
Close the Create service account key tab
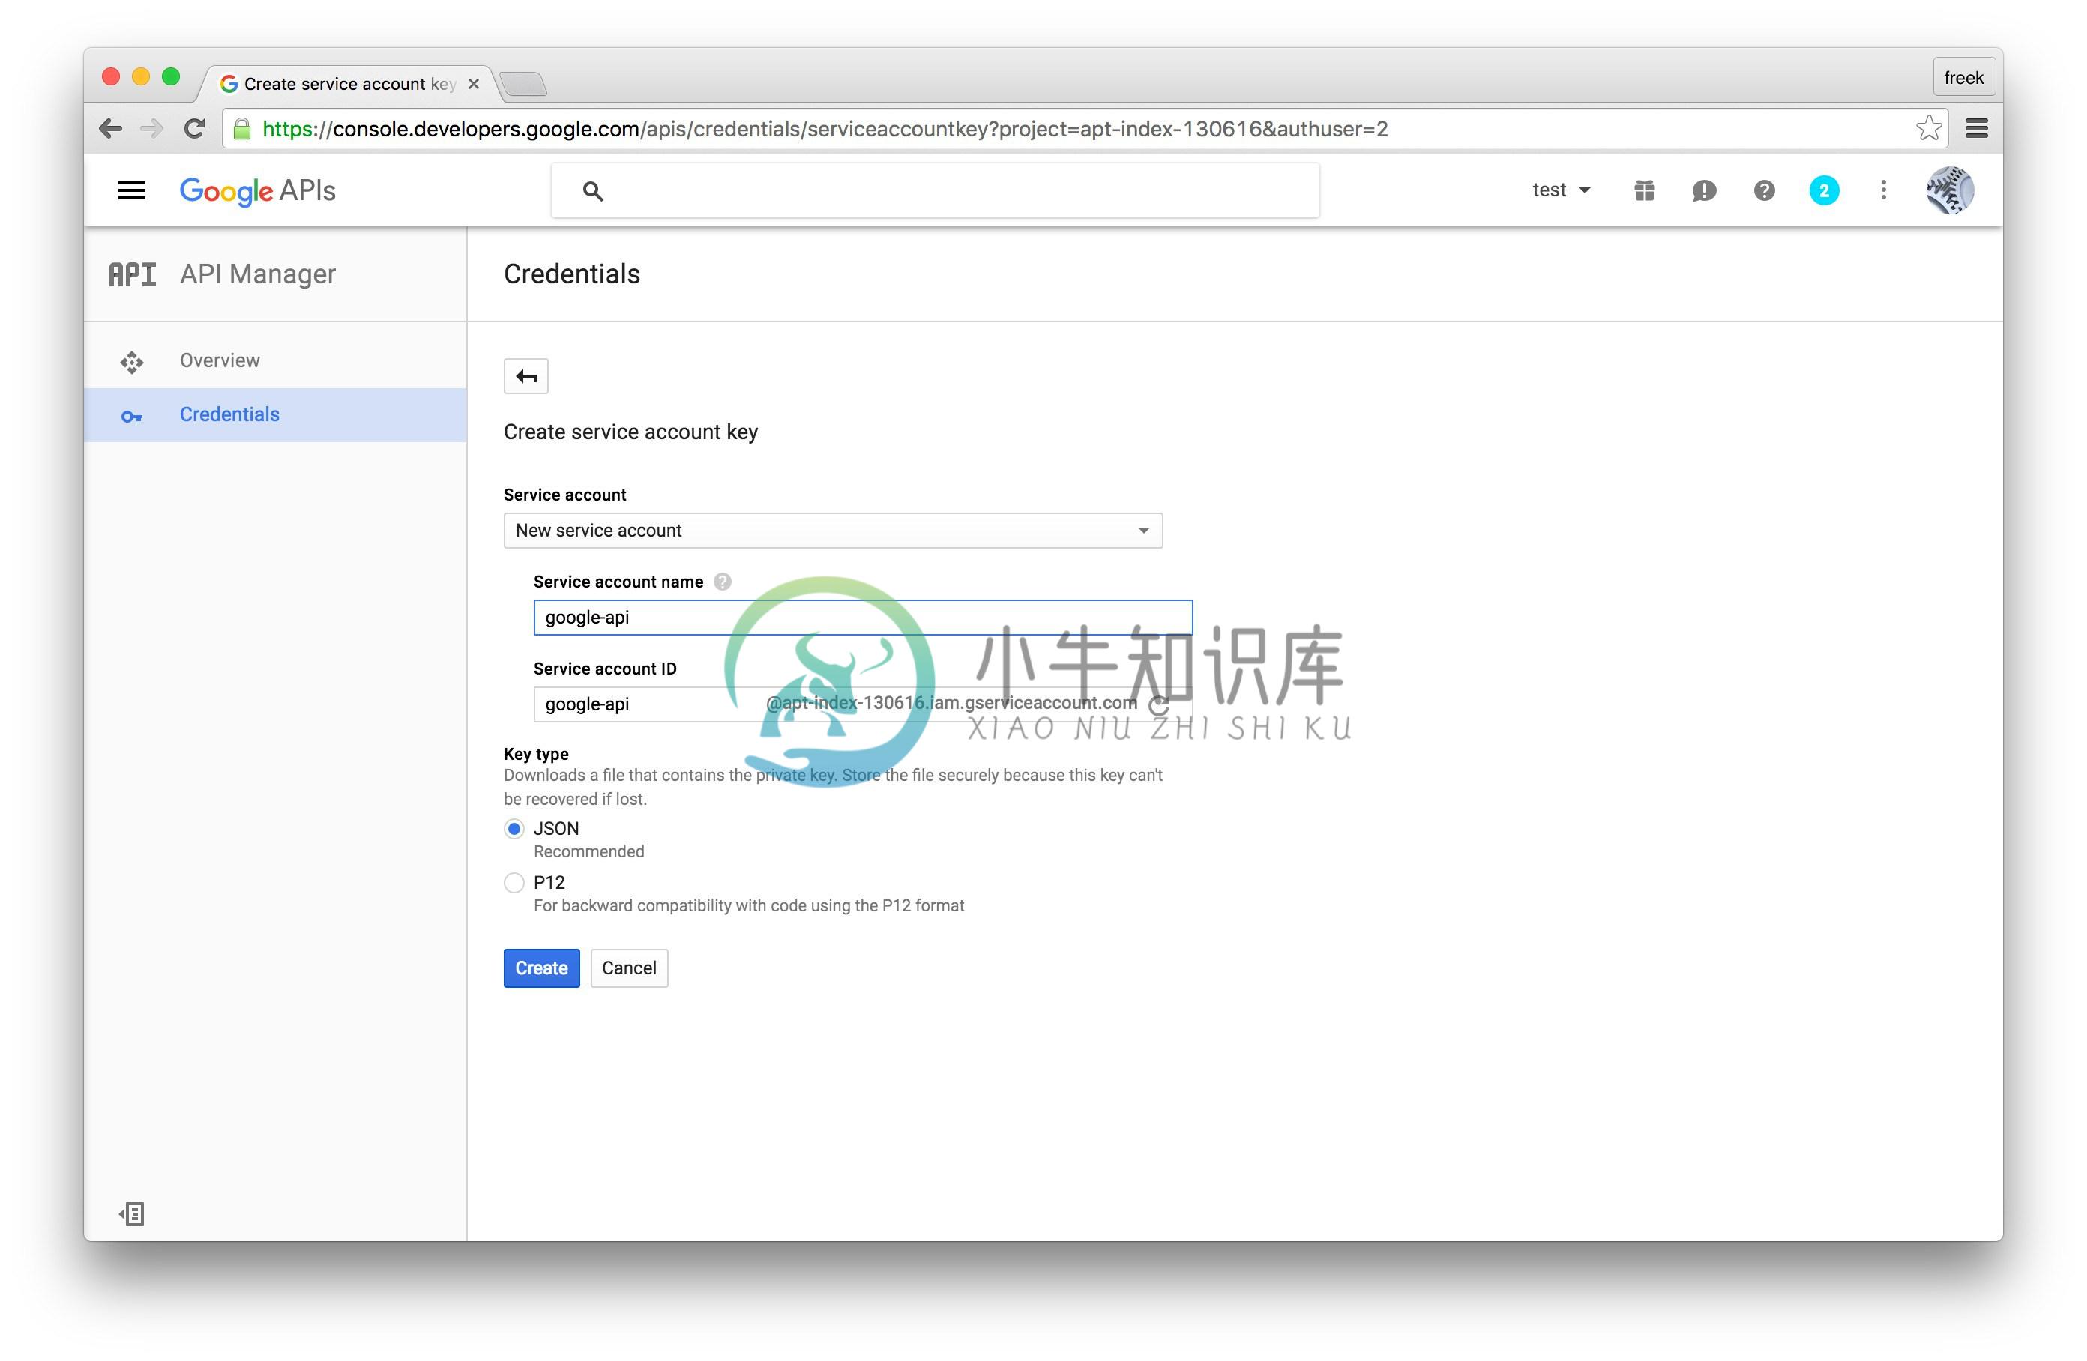[x=474, y=84]
